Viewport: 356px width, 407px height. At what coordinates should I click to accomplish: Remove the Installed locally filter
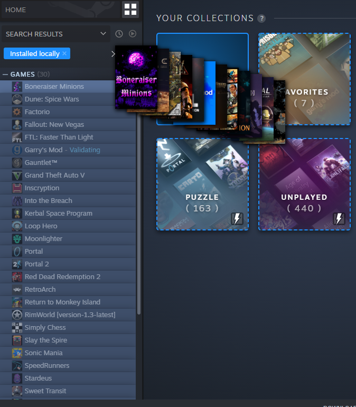[64, 53]
